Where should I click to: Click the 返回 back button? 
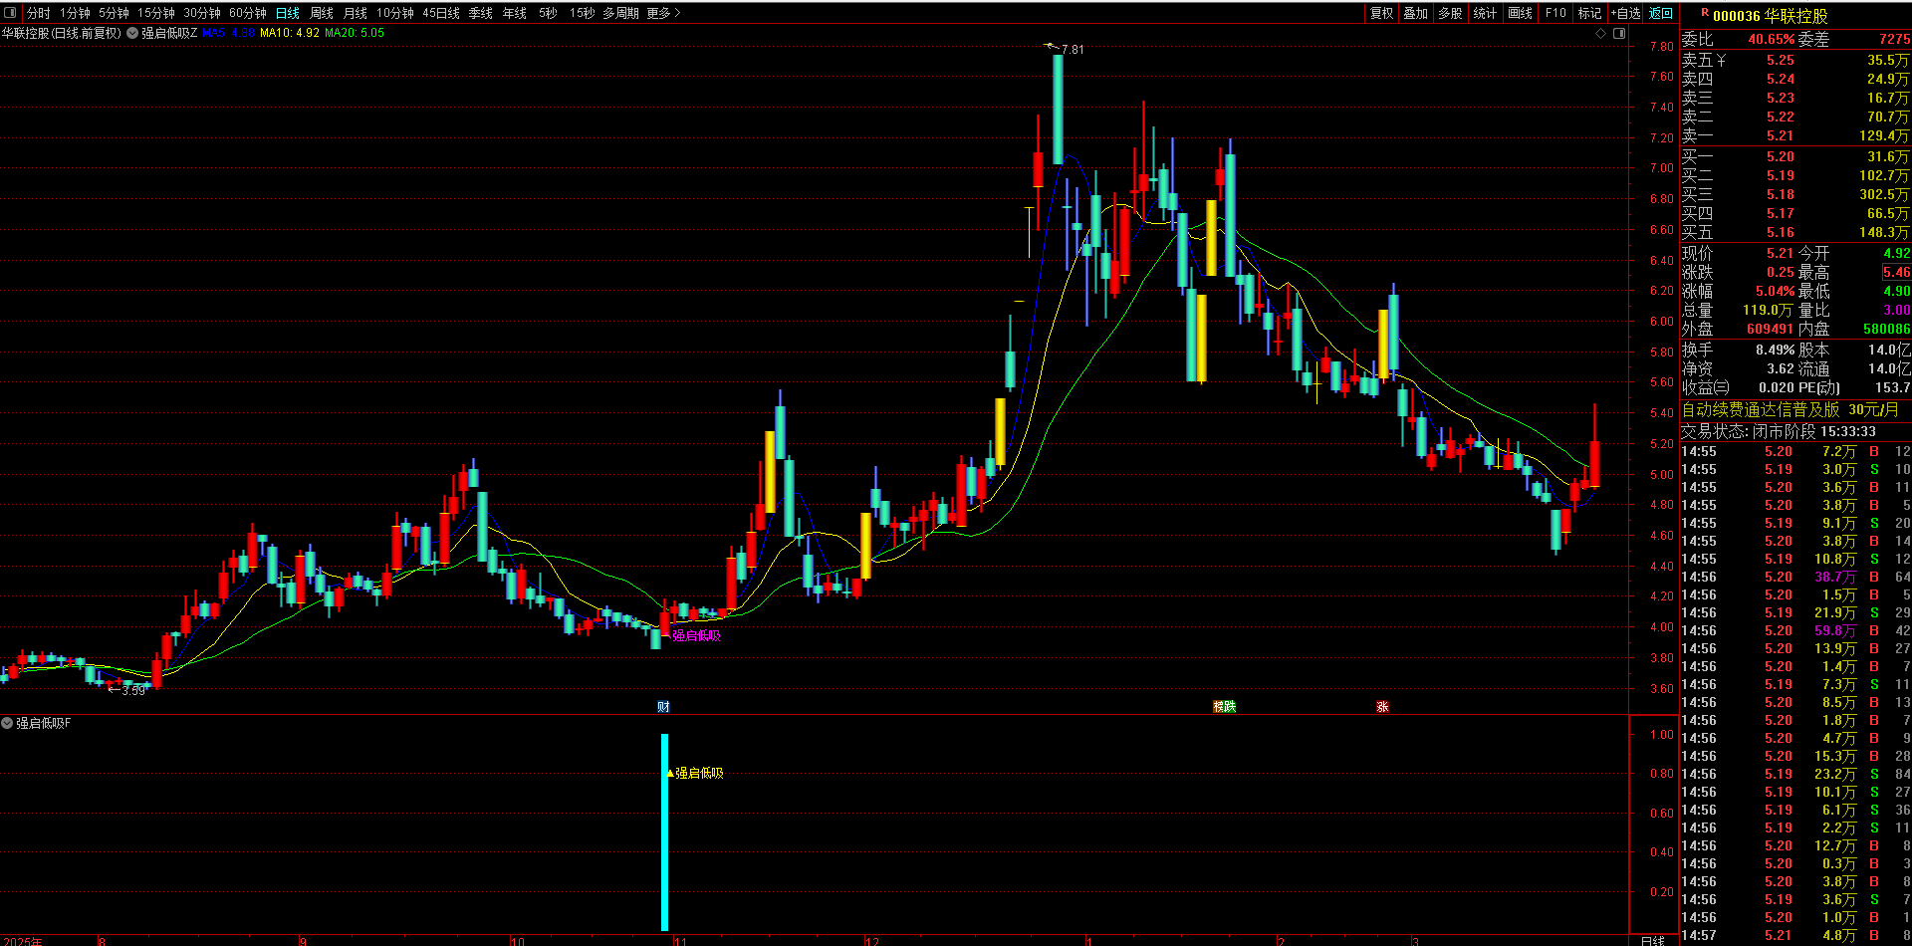click(x=1661, y=13)
